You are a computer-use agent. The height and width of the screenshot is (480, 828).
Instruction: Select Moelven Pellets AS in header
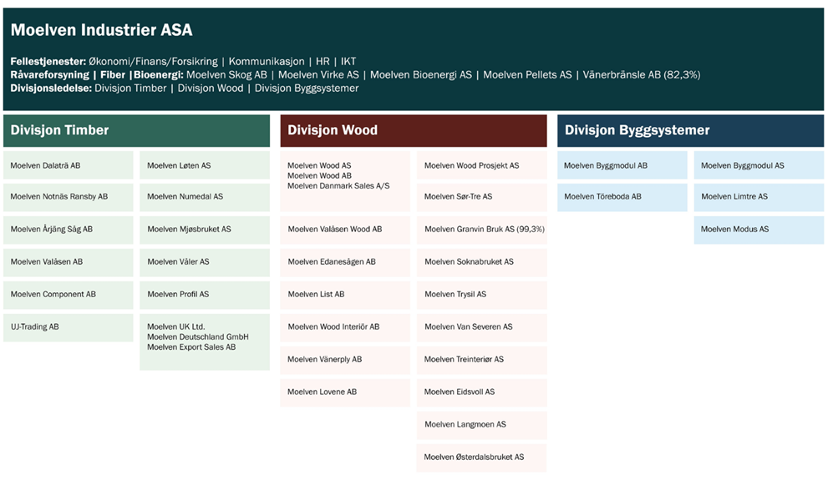[527, 75]
